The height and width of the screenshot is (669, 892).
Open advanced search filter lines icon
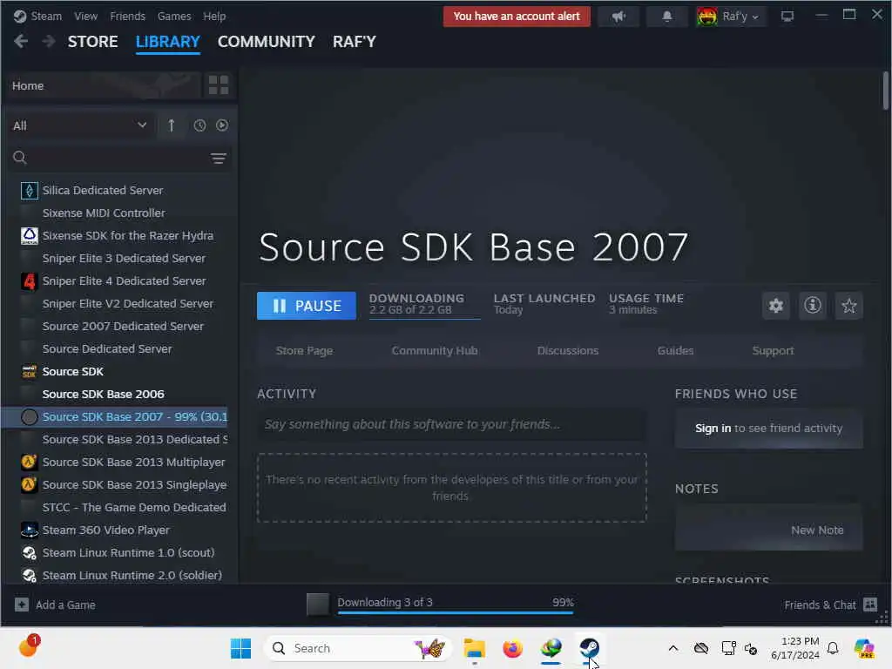[x=219, y=159]
